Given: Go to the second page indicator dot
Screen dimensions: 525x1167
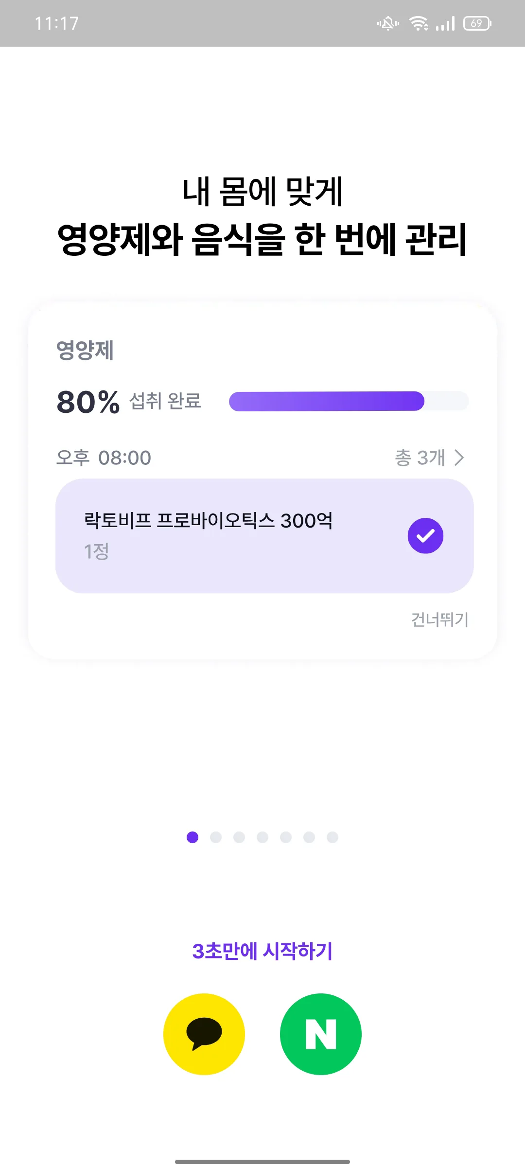Looking at the screenshot, I should point(216,837).
